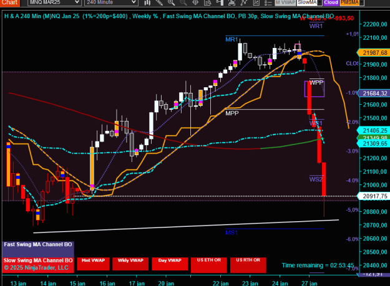Toggle the M VWAP button
The height and width of the screenshot is (286, 390).
[x=285, y=2]
